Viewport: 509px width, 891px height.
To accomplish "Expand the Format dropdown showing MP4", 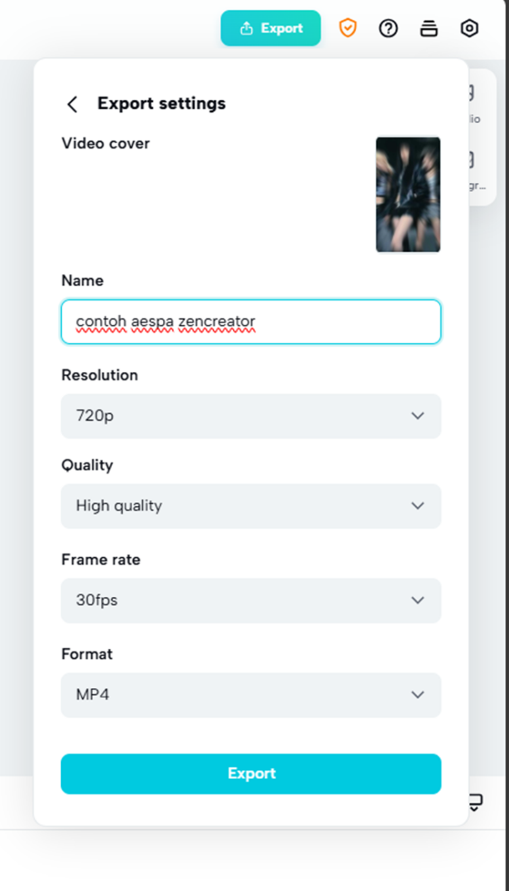I will tap(251, 694).
